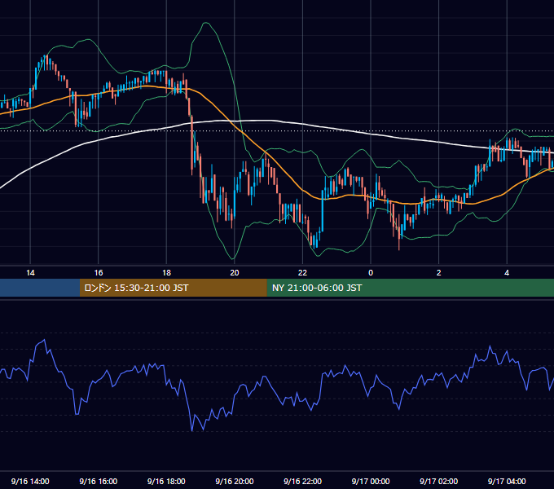Click hour label 4 on price chart axis

[x=507, y=273]
